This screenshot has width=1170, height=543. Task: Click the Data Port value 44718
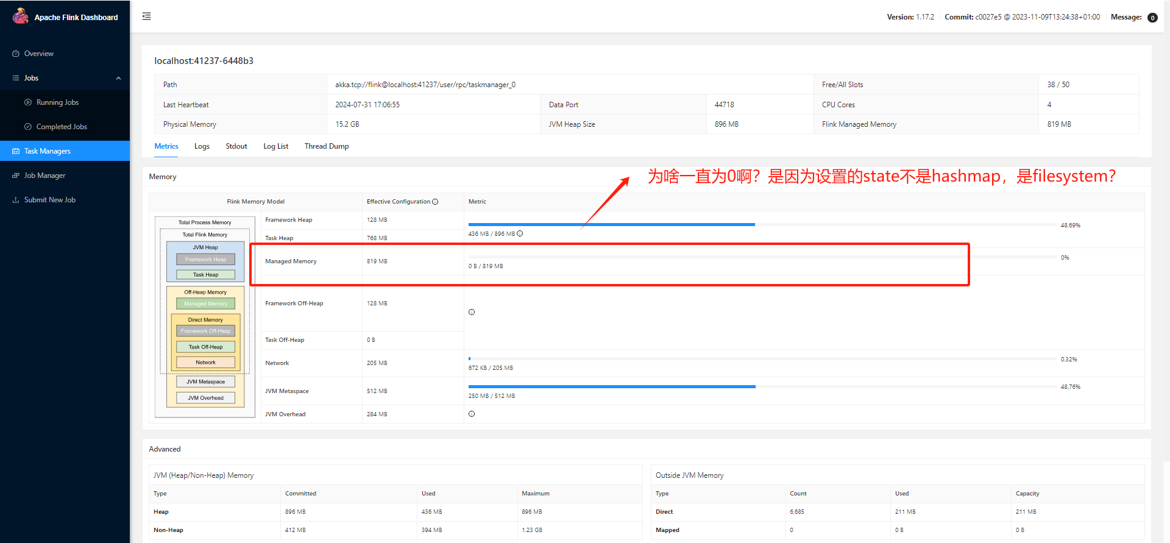[x=724, y=105]
